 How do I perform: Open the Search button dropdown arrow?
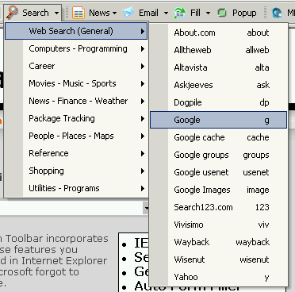click(56, 13)
